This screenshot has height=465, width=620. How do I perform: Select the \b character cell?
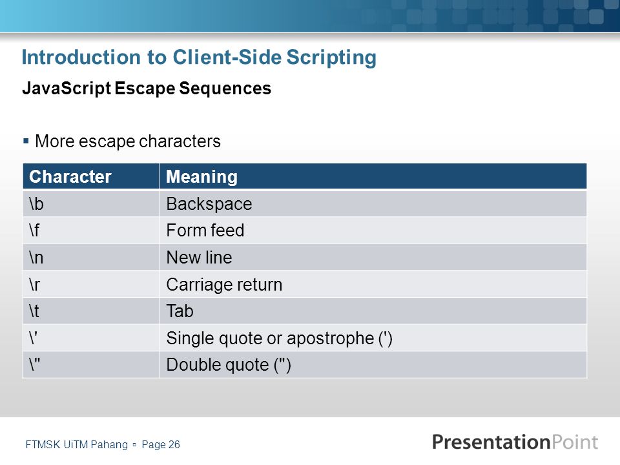click(91, 203)
